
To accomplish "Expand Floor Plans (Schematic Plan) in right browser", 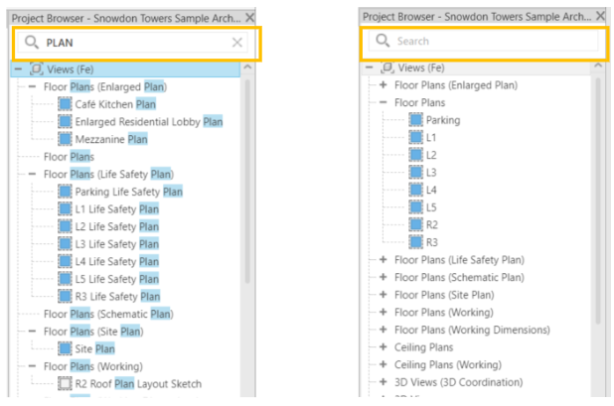I will click(x=384, y=277).
